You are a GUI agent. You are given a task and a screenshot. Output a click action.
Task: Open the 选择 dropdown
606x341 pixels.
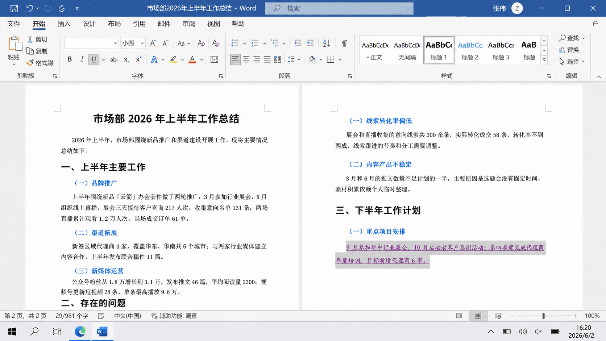[572, 62]
